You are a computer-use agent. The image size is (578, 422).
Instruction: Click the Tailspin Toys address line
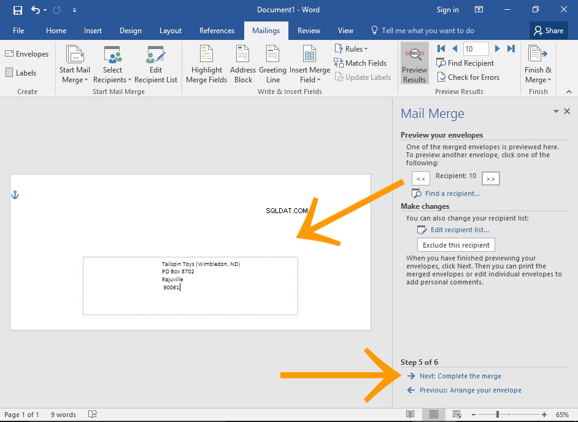[x=201, y=264]
